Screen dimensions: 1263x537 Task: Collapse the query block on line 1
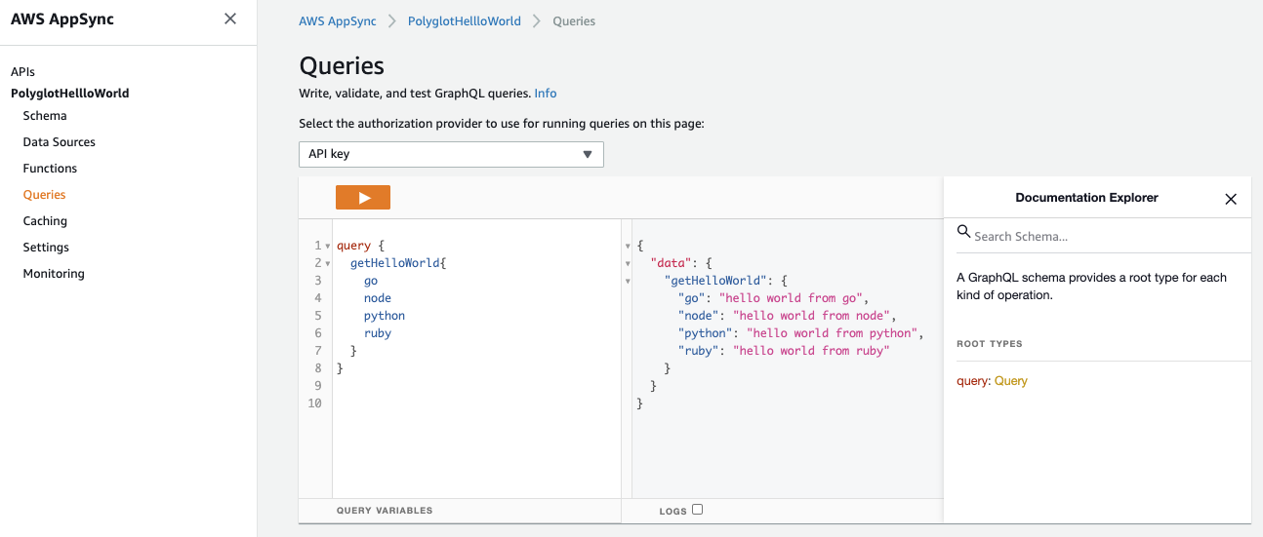(x=328, y=247)
